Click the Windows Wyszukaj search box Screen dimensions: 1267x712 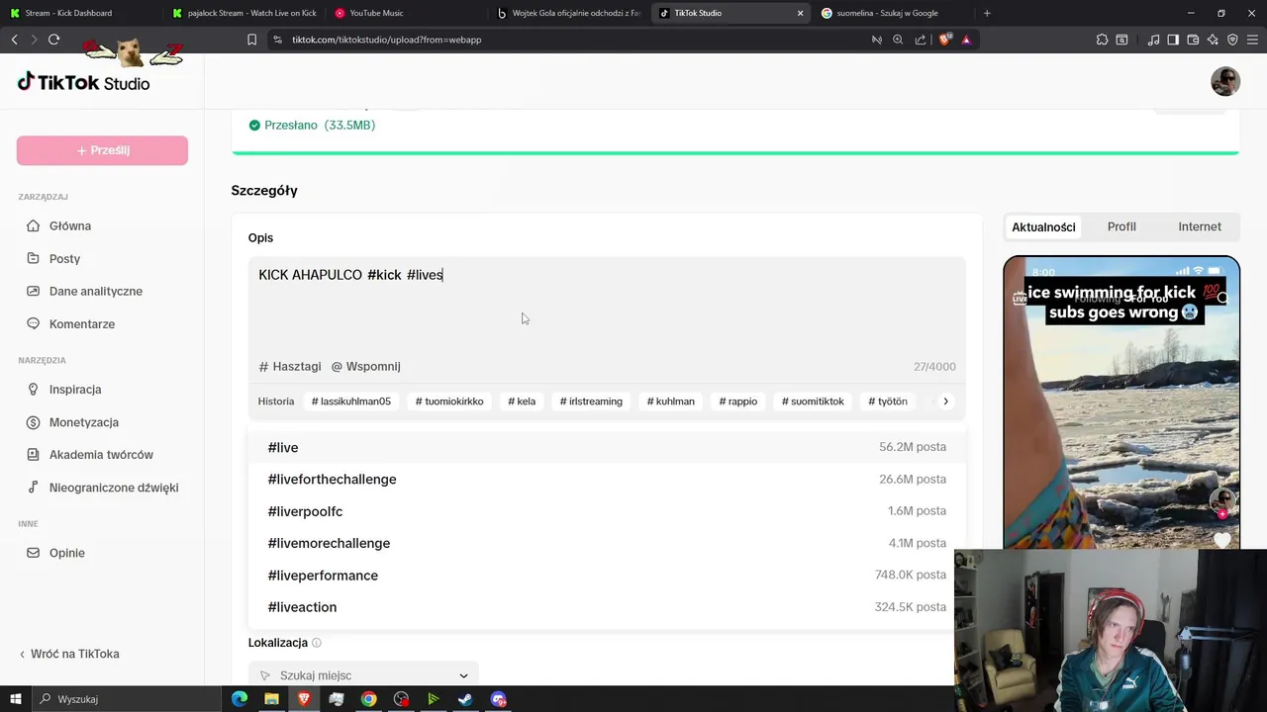[x=126, y=699]
